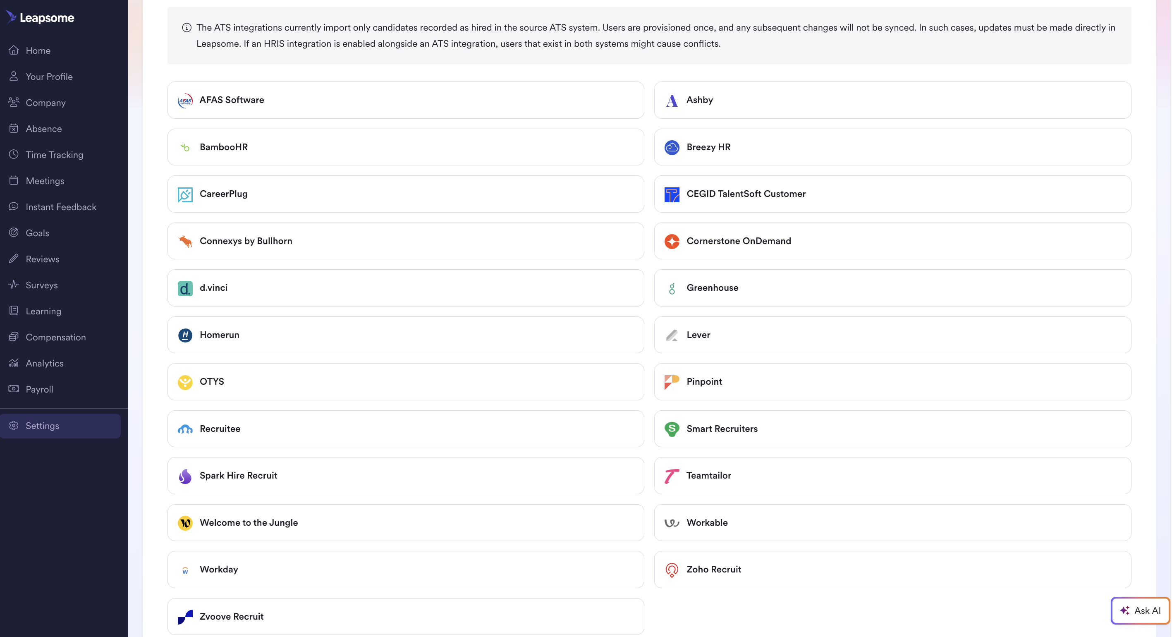Click the Goals target icon

pos(14,232)
